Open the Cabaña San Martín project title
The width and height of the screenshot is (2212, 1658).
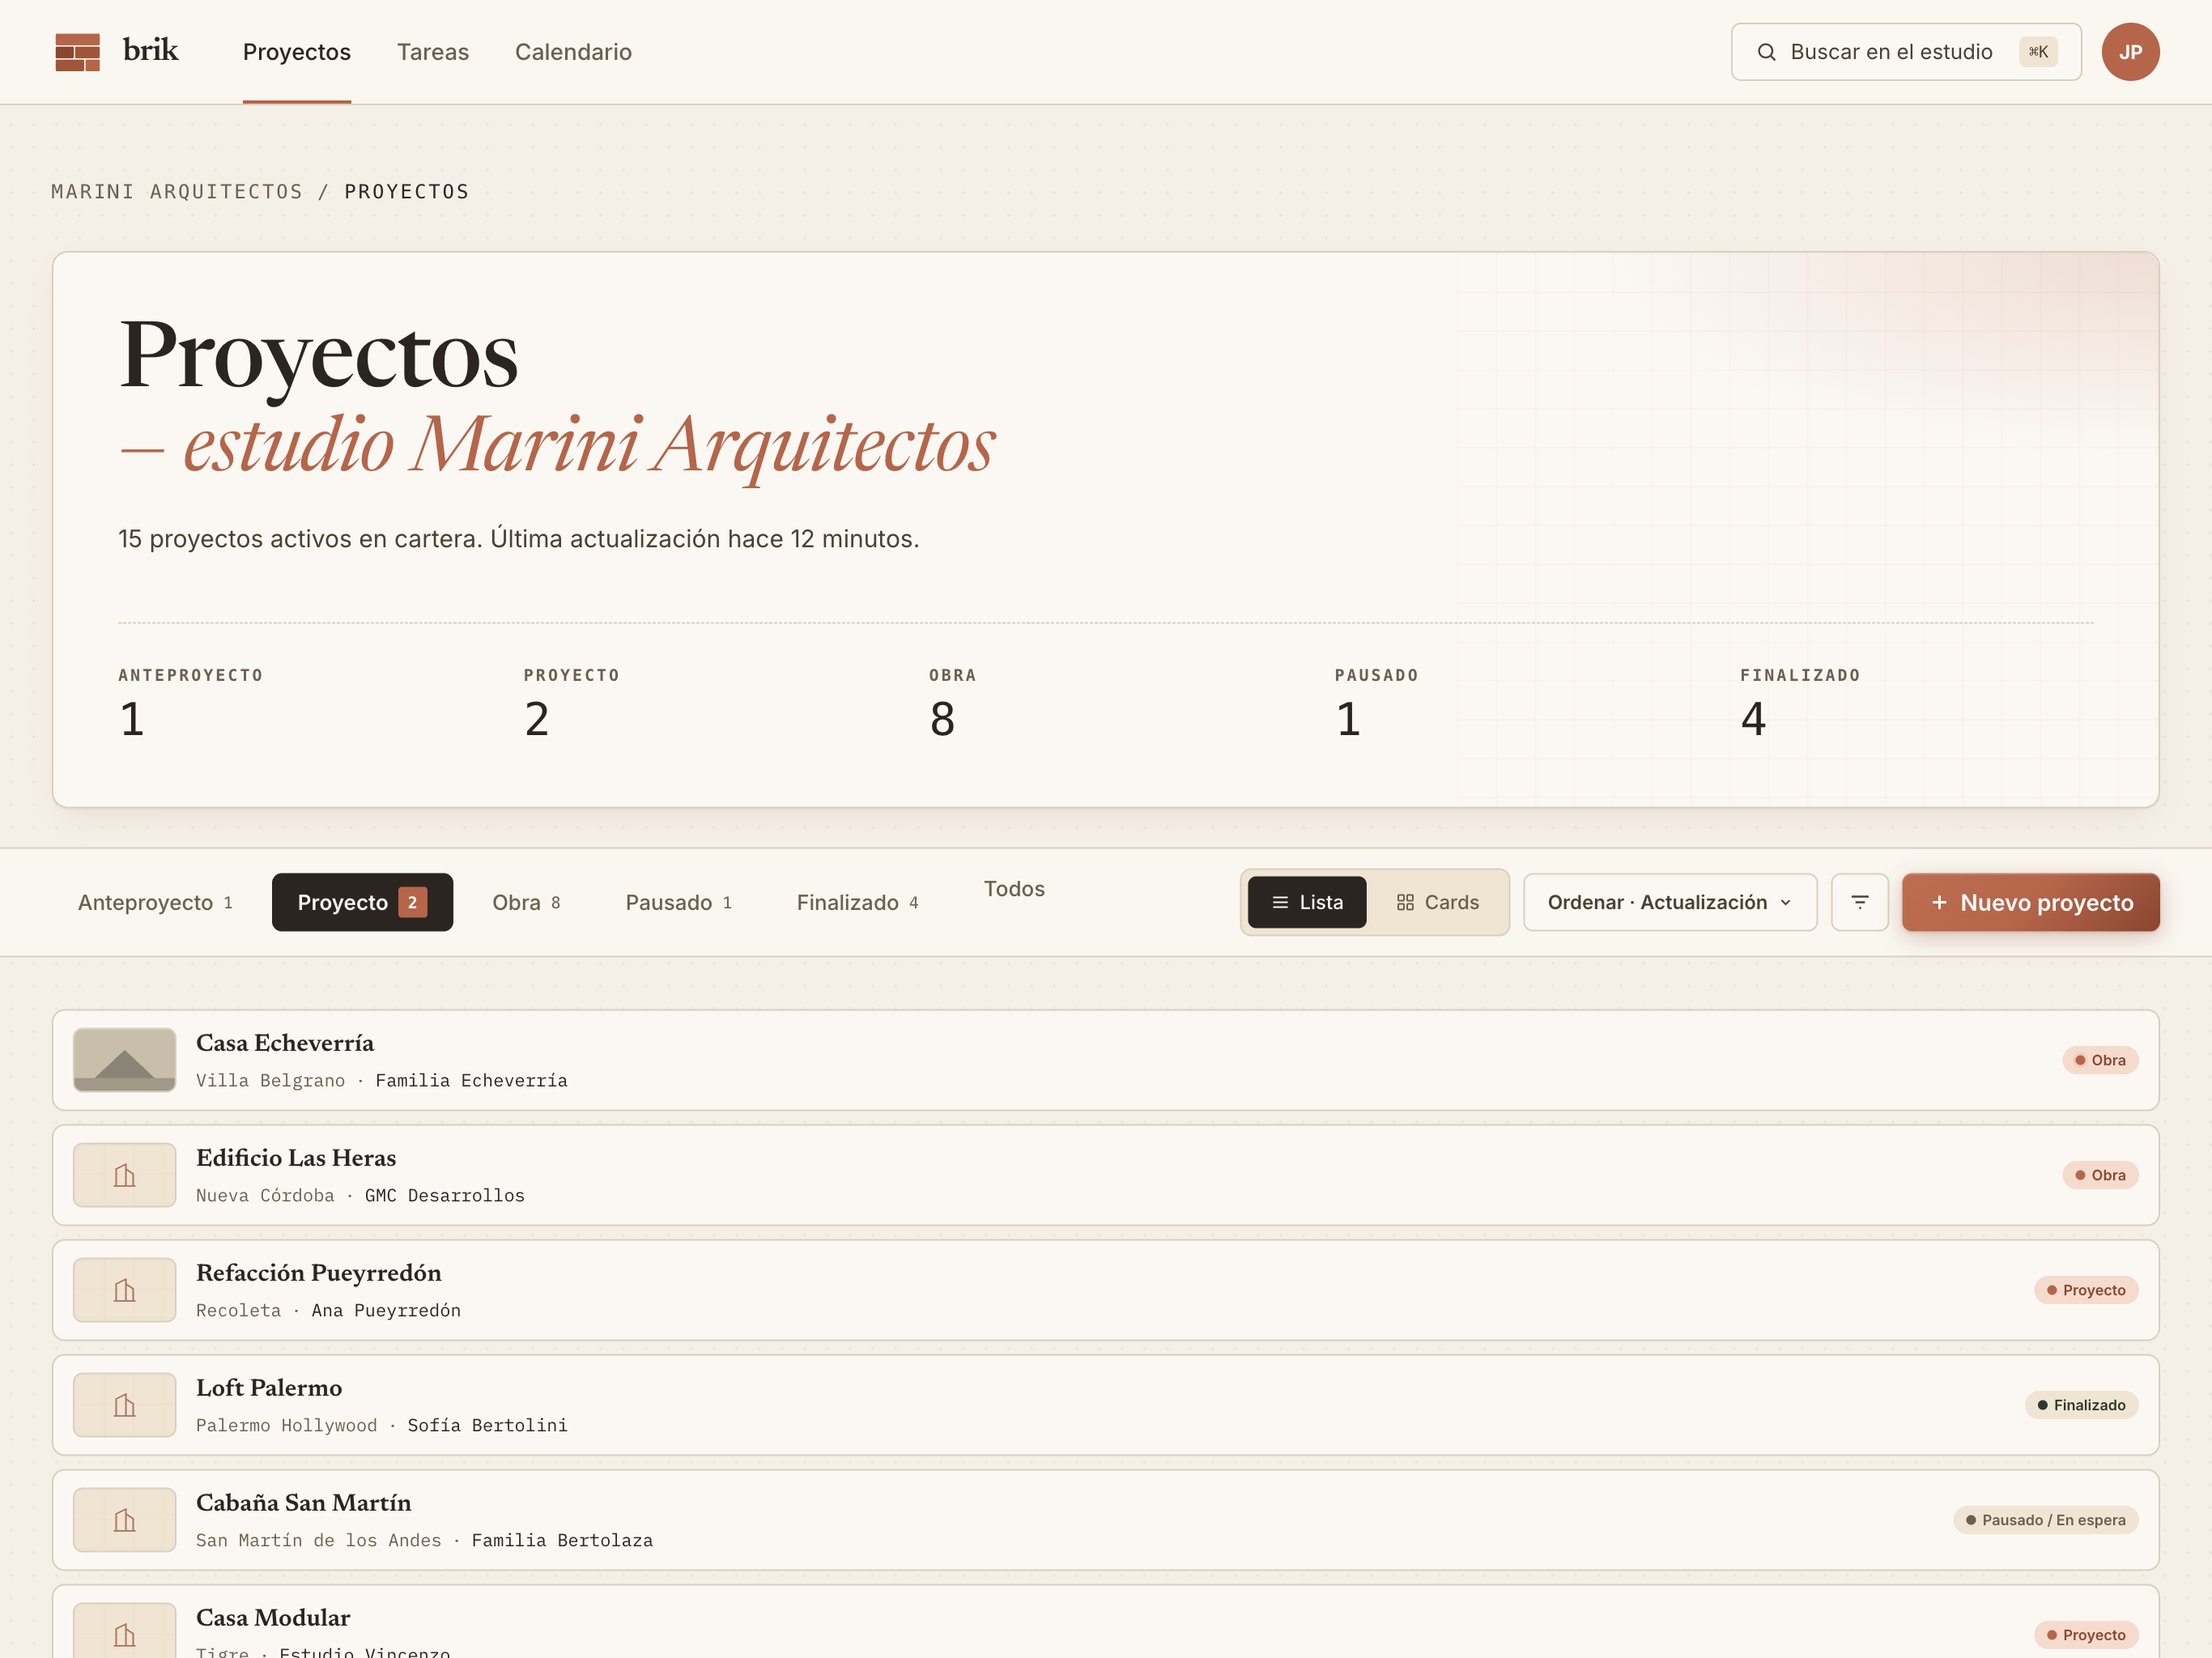(x=304, y=1503)
